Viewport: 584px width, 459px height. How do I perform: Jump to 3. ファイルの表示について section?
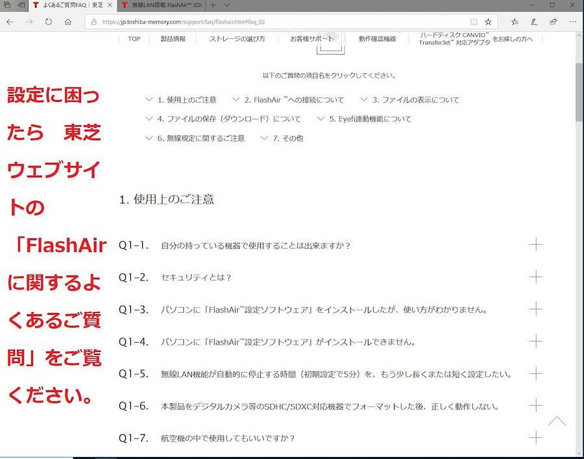[x=410, y=100]
